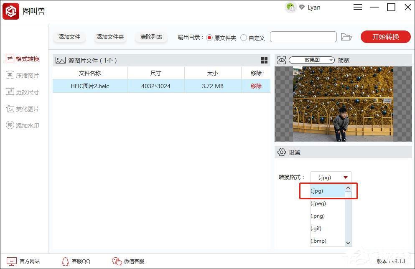
Task: Expand the 转换格式 (.jpg) dropdown
Action: coord(331,177)
